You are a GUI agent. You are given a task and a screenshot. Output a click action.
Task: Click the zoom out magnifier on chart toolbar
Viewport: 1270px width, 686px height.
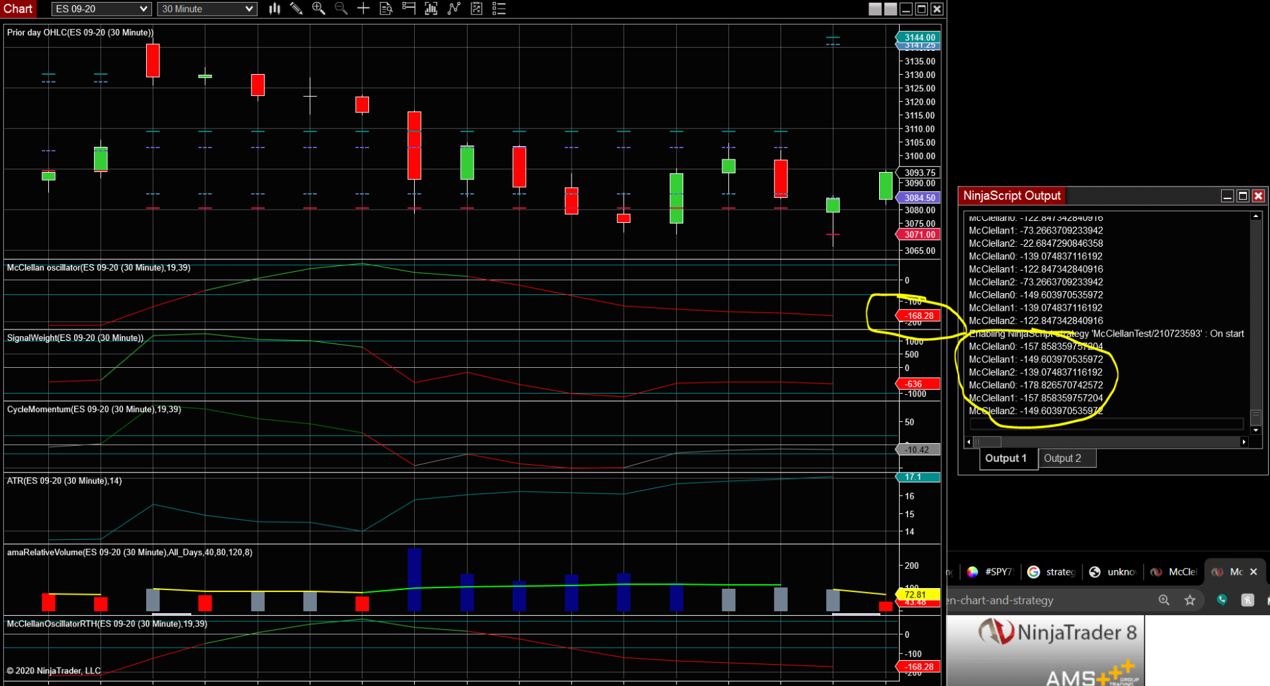pos(341,9)
